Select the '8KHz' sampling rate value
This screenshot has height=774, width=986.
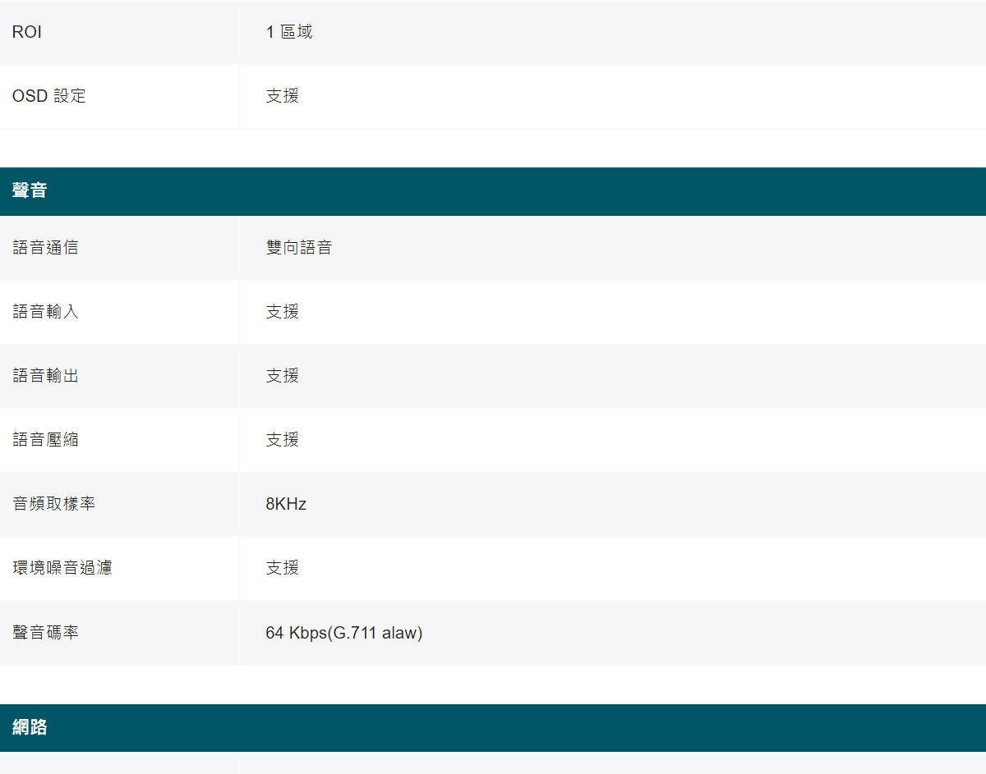[x=285, y=503]
